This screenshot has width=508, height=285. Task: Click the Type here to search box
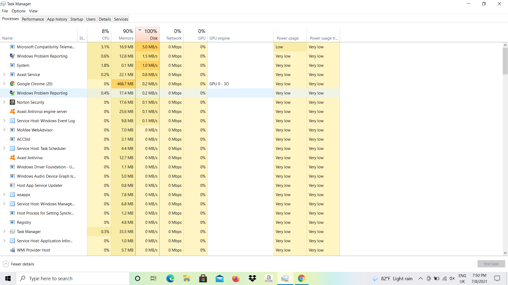(73, 278)
